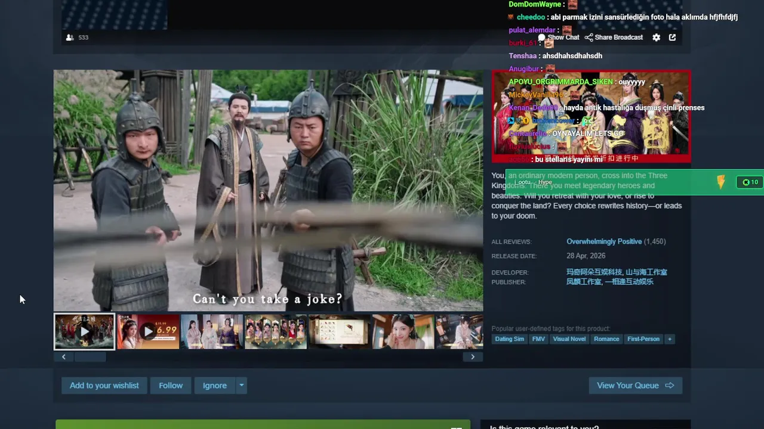
Task: Expand the Ignore dropdown arrow
Action: 241,386
